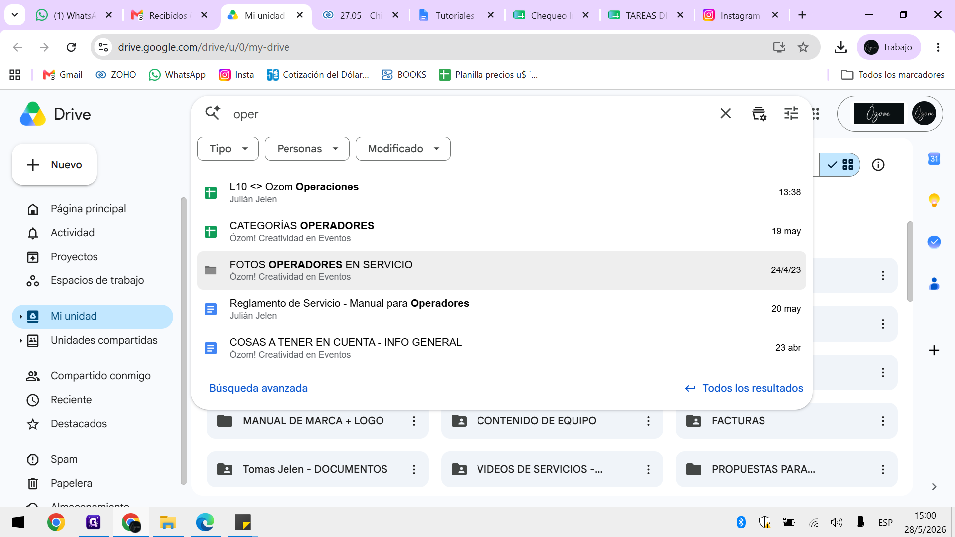The image size is (955, 537).
Task: Open Google Keep side panel icon
Action: pos(934,200)
